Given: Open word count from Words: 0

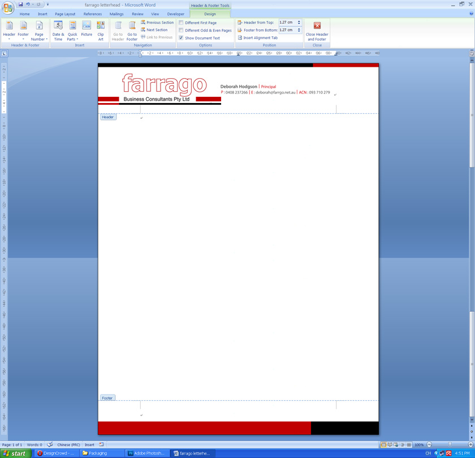Looking at the screenshot, I should 34,444.
